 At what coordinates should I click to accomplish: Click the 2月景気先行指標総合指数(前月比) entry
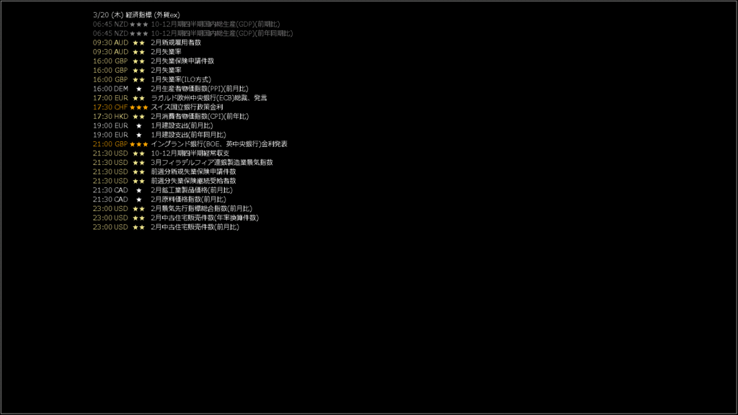click(202, 208)
